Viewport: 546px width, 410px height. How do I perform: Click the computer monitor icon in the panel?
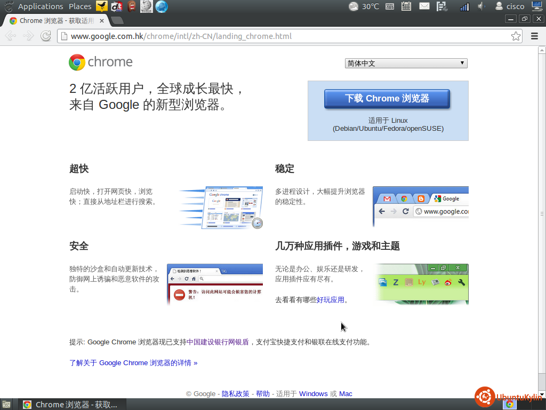537,6
